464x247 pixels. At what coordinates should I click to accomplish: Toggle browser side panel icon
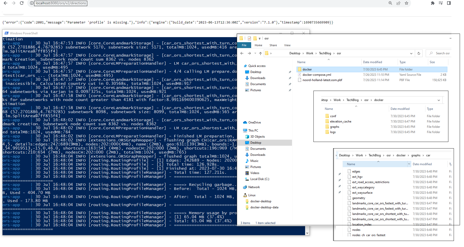click(x=449, y=3)
